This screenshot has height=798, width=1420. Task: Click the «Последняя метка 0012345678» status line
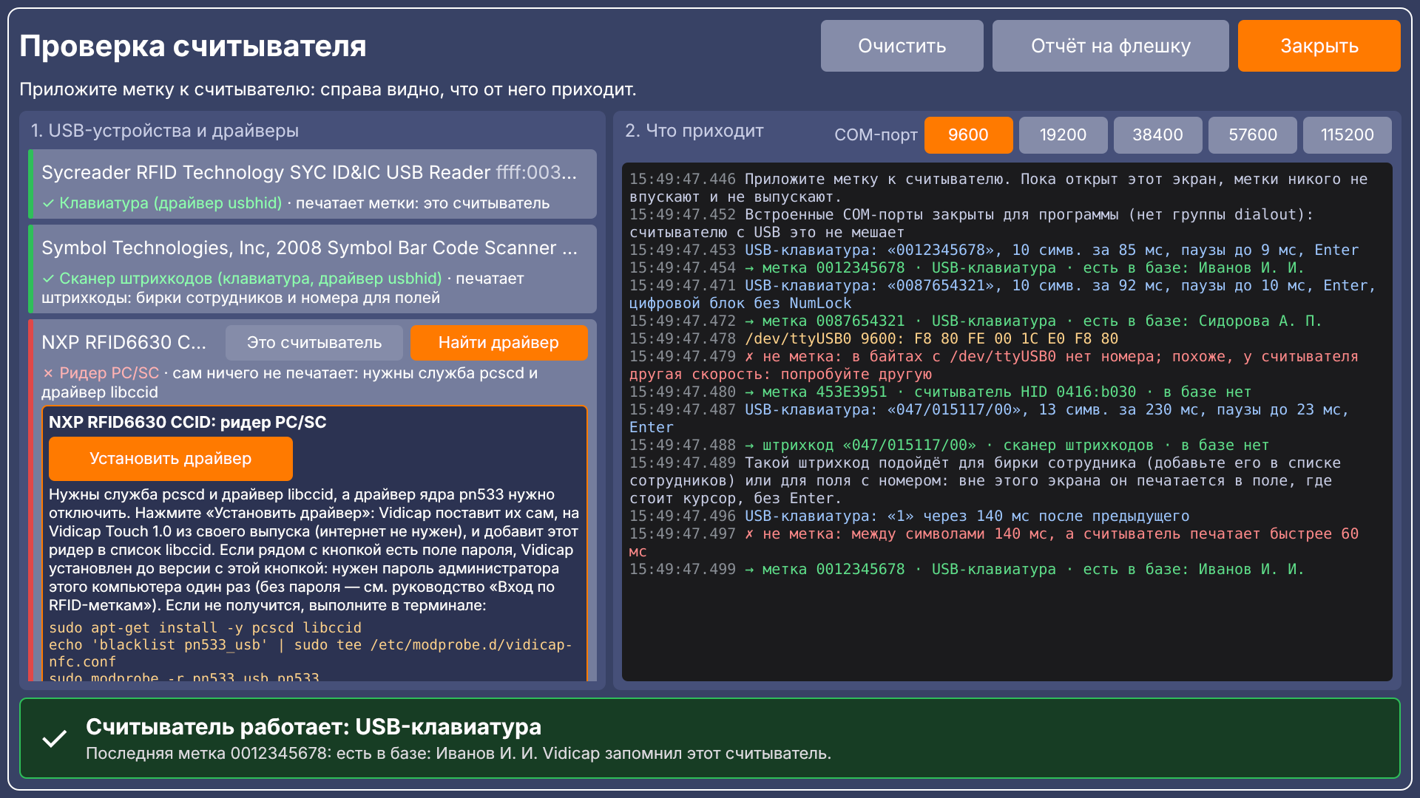[459, 753]
